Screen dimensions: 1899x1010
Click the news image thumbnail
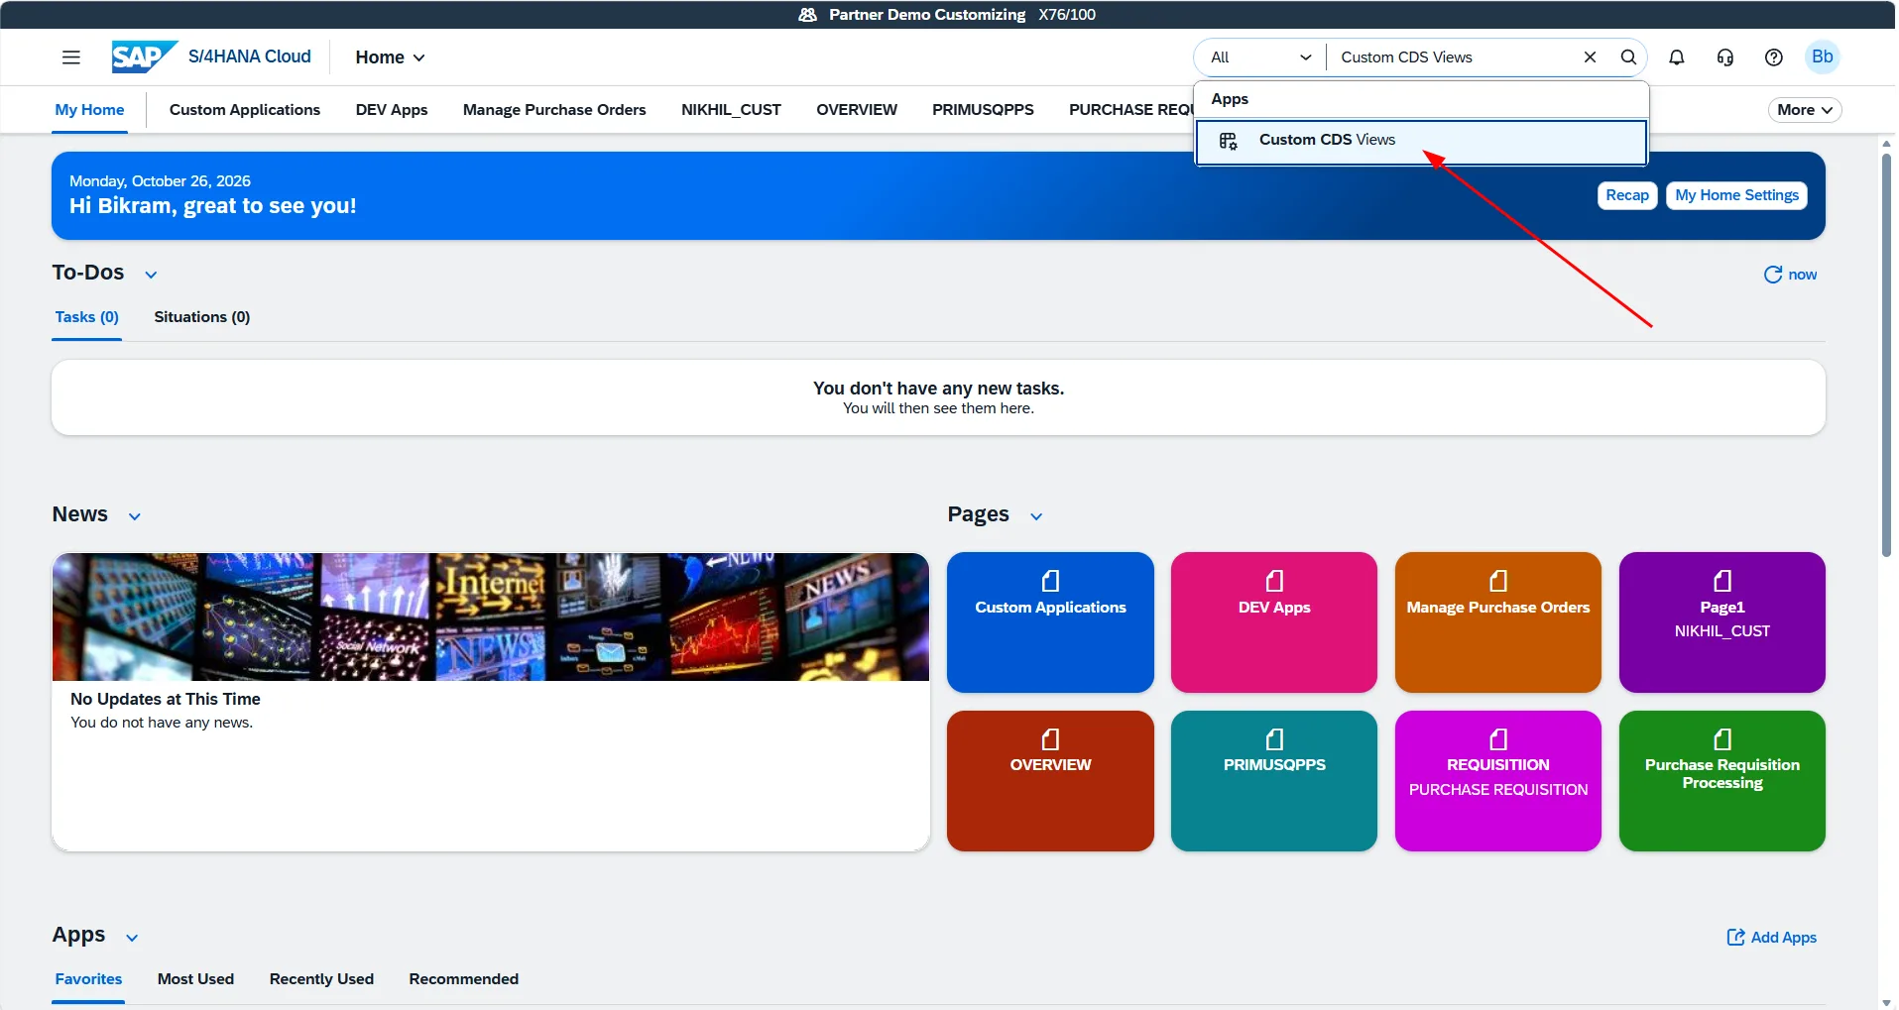tap(491, 617)
